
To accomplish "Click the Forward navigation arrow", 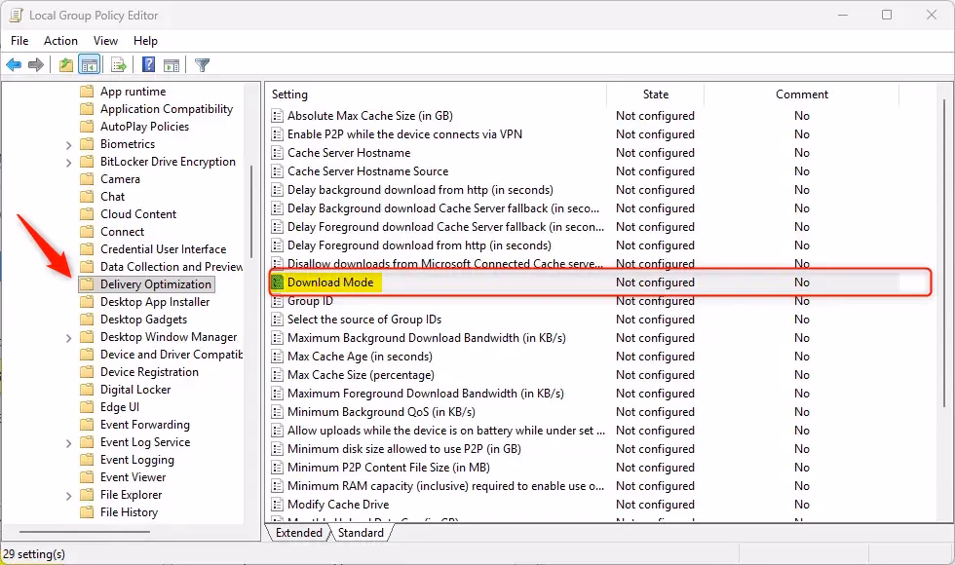I will coord(37,64).
